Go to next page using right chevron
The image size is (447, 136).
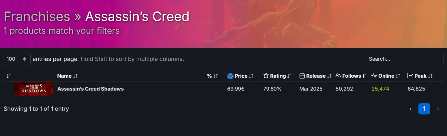(x=438, y=109)
